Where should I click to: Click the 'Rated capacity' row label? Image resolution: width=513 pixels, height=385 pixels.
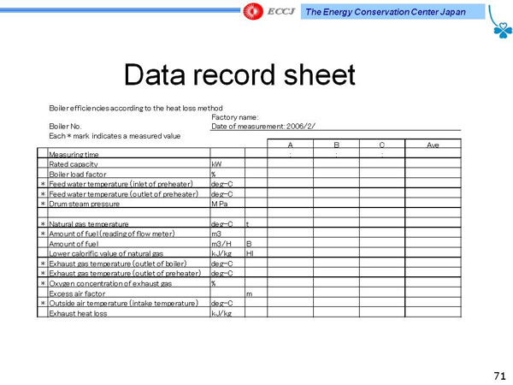74,164
